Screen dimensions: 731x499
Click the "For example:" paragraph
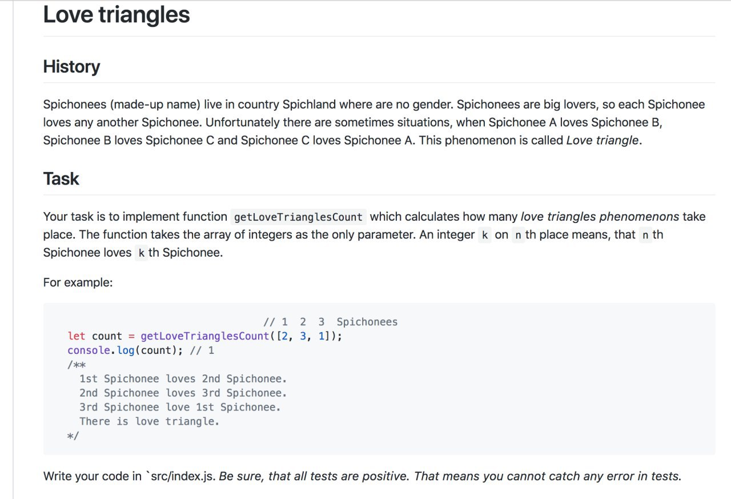[x=78, y=282]
